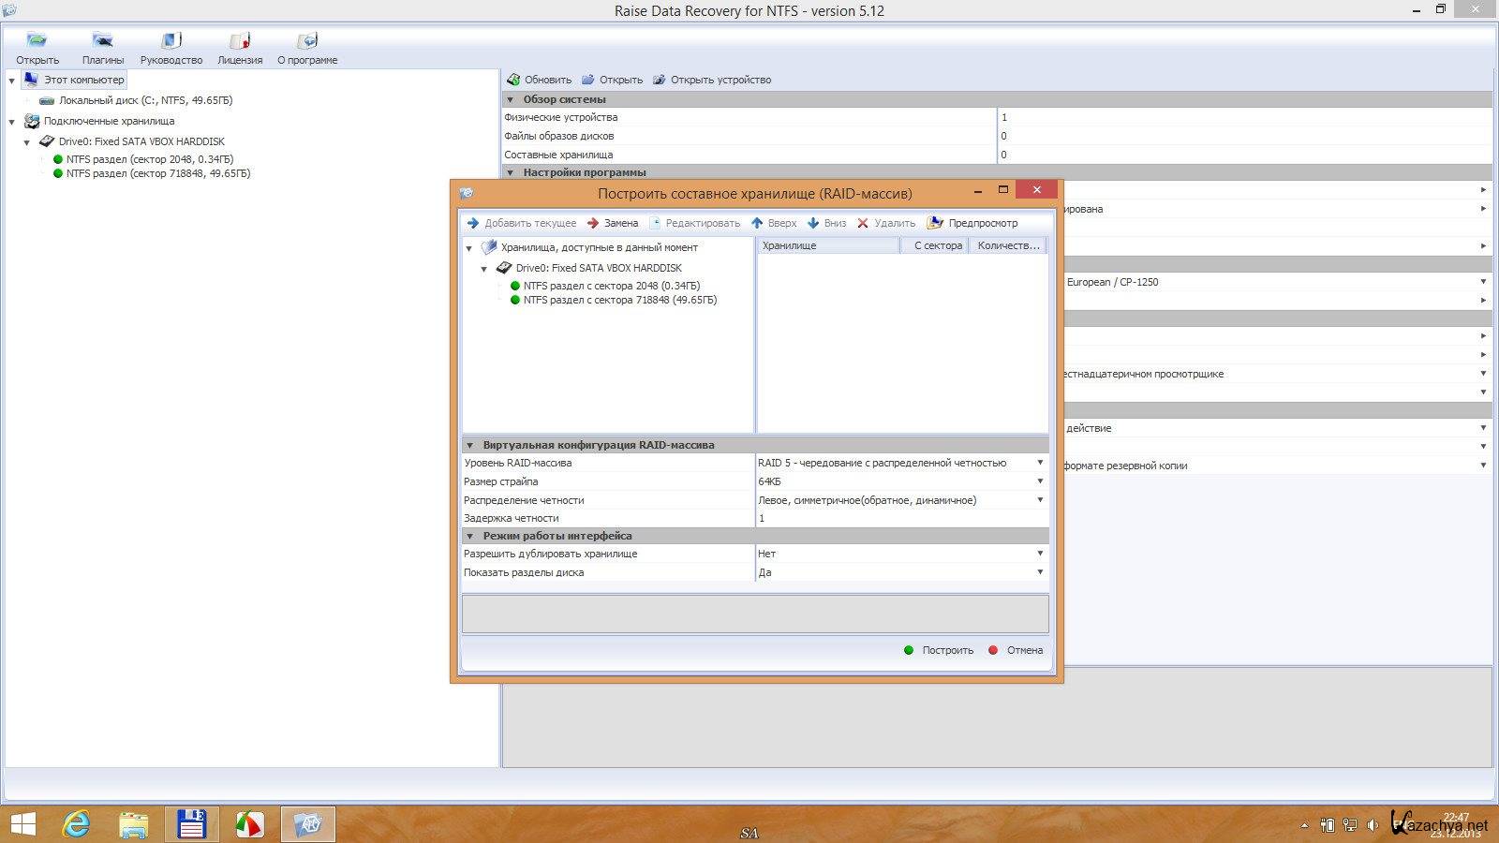Open the parity distribution (Распределение четности) dropdown
Viewport: 1499px width, 843px height.
tap(1039, 500)
